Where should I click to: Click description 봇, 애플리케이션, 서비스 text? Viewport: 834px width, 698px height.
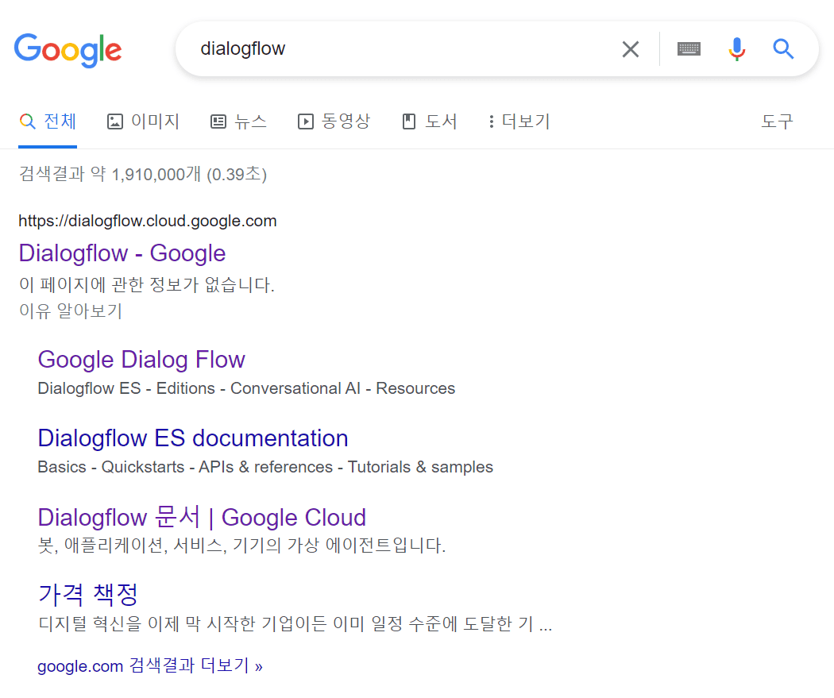point(241,546)
